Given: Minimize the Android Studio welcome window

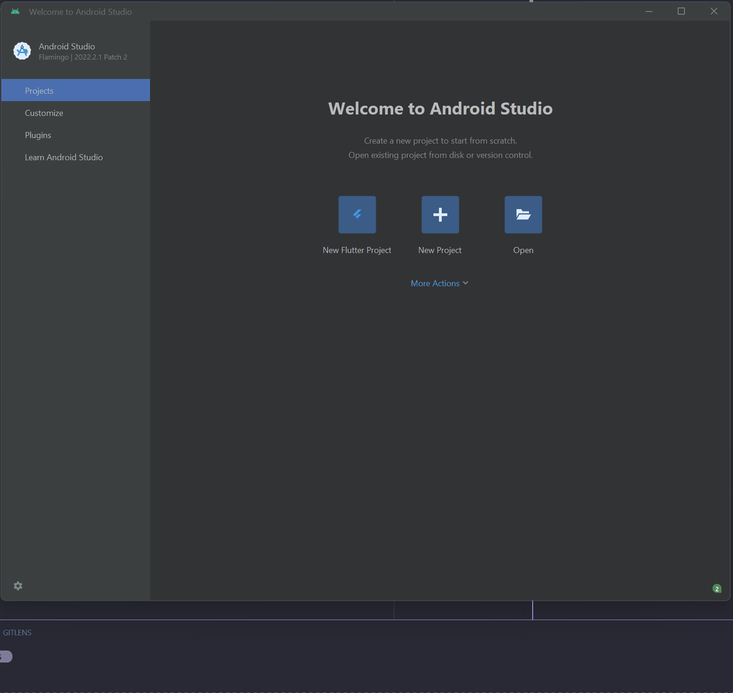Looking at the screenshot, I should pyautogui.click(x=649, y=12).
